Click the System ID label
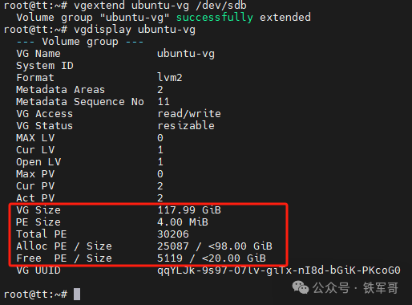 45,66
